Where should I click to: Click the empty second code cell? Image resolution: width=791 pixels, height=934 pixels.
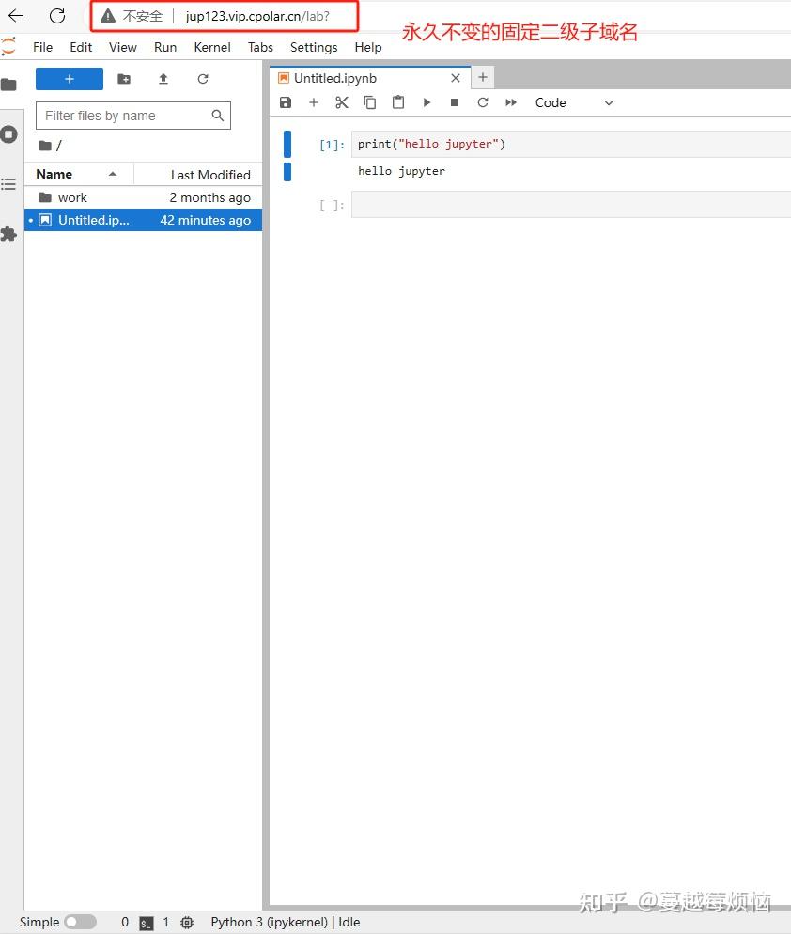click(570, 205)
